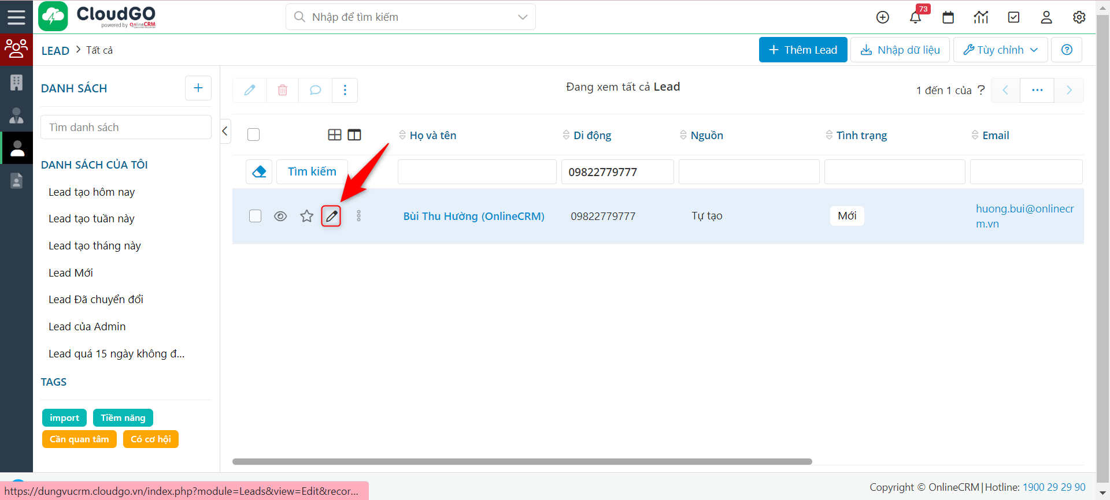The height and width of the screenshot is (500, 1110).
Task: Select 'Lead Đã chuyển đổi' list
Action: click(x=96, y=300)
